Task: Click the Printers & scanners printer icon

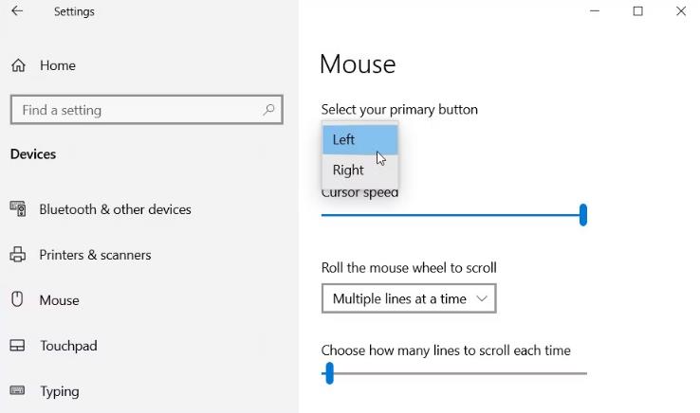Action: tap(18, 254)
